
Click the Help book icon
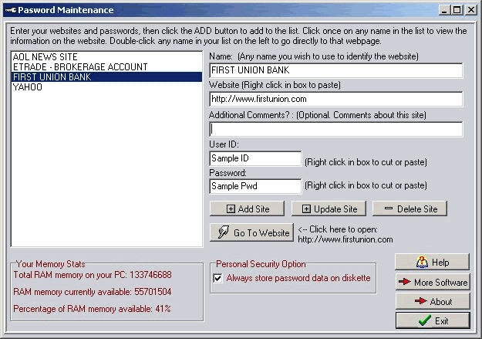(x=422, y=263)
